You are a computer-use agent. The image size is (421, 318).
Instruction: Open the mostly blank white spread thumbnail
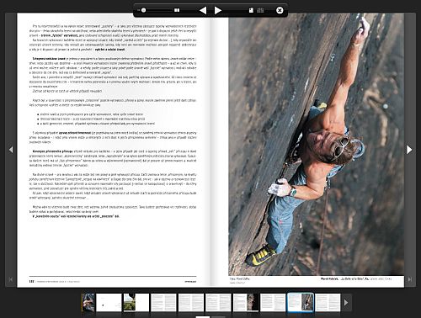[x=109, y=303]
